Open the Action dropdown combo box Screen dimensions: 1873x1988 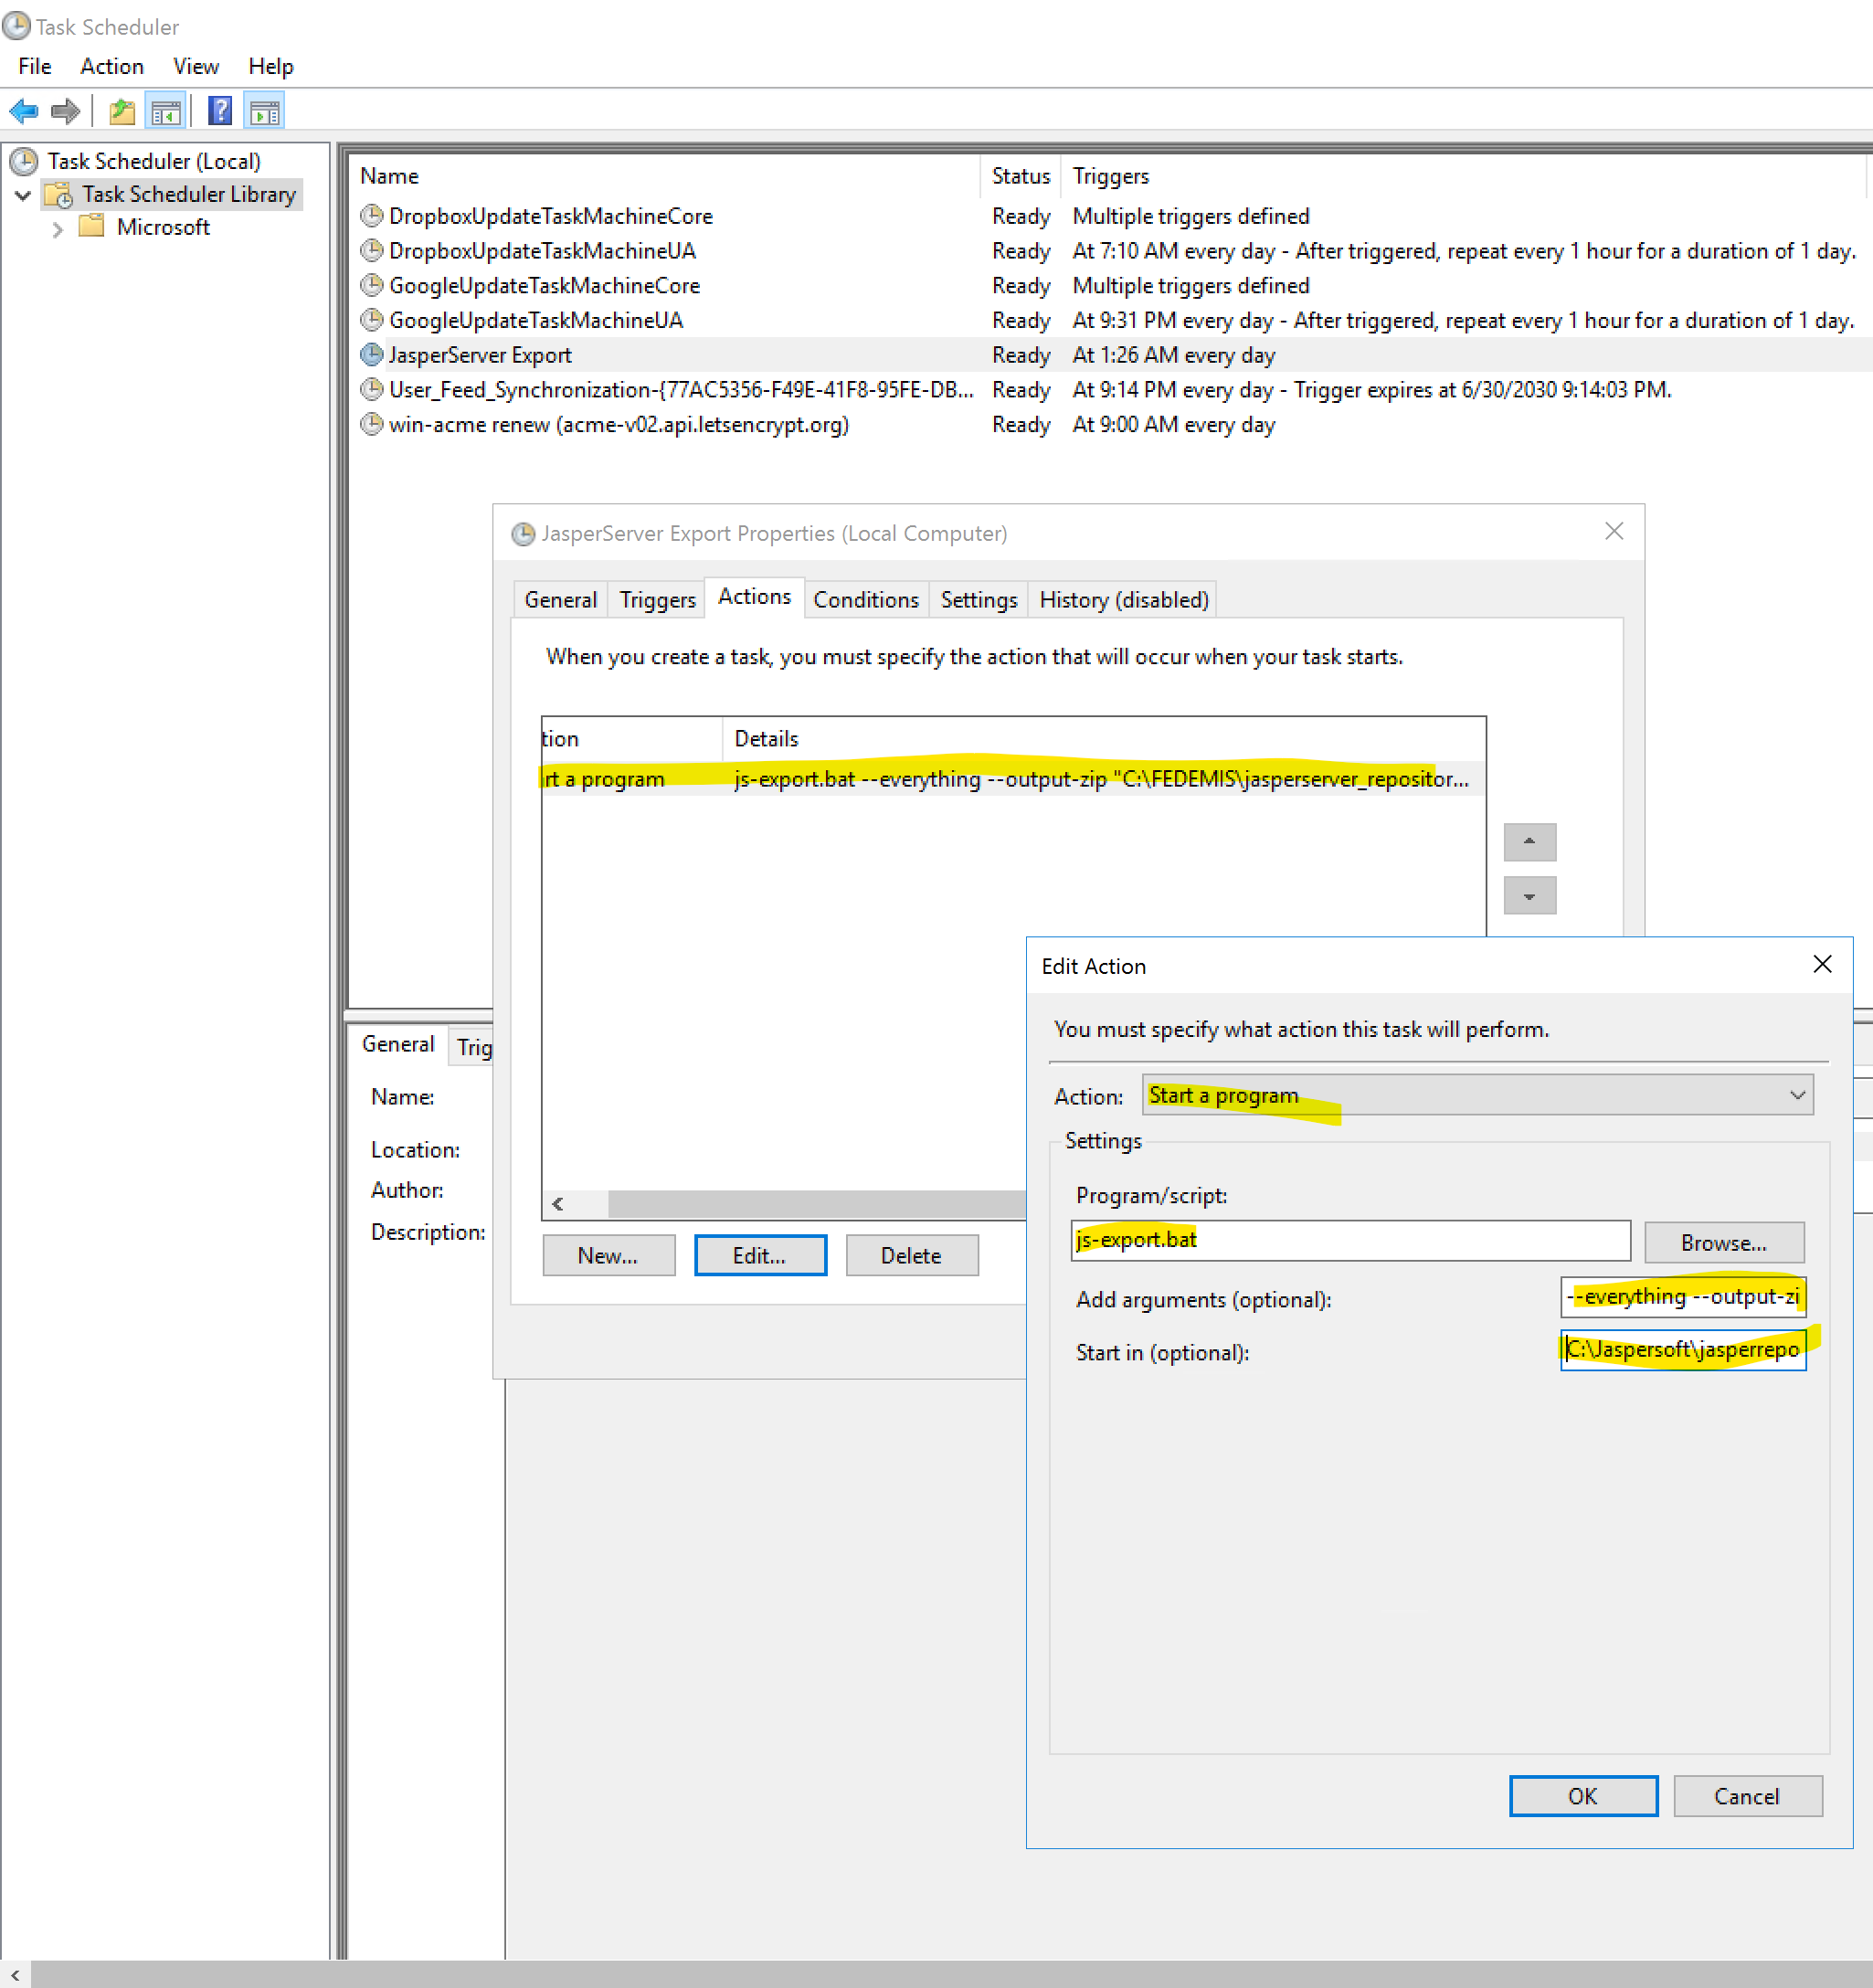click(1477, 1095)
